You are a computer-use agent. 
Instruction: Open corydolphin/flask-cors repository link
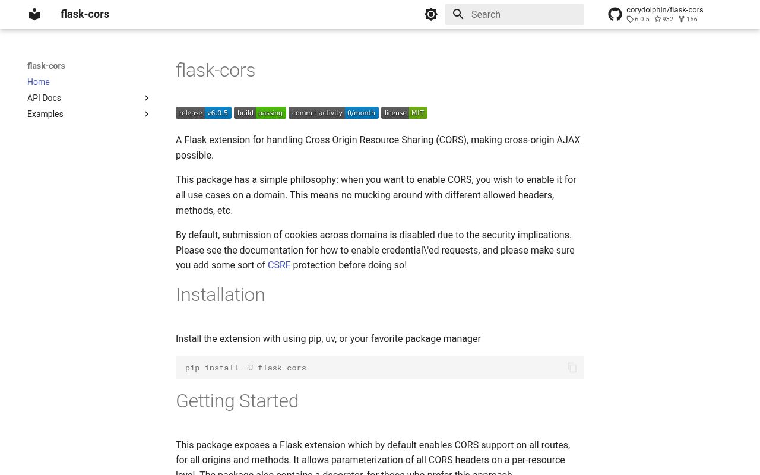665,9
